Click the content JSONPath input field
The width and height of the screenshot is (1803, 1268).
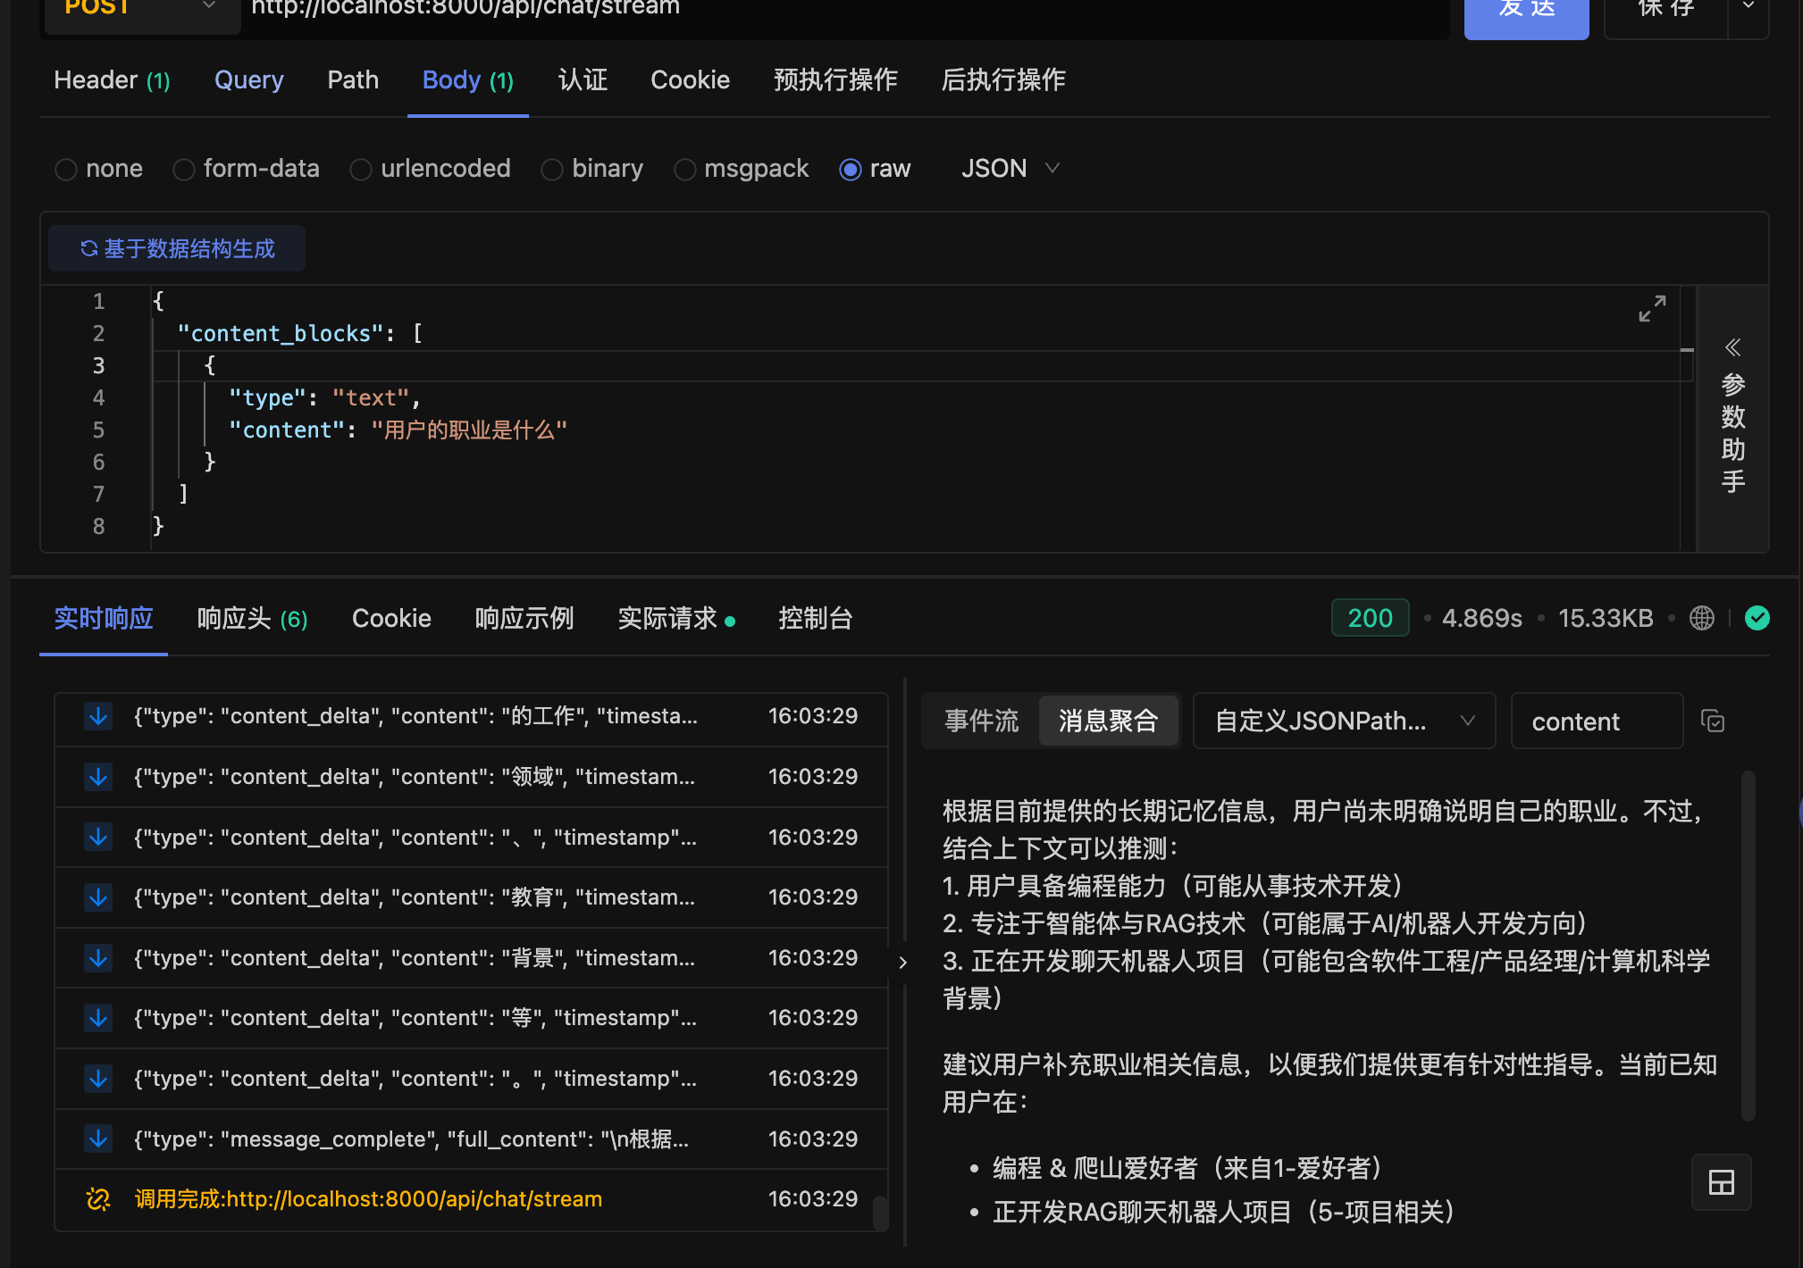click(1596, 721)
